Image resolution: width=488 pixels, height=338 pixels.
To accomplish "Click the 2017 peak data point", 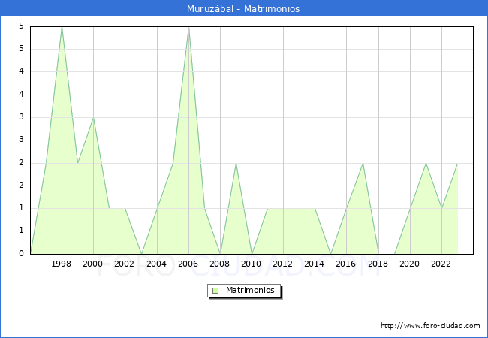I will click(363, 164).
